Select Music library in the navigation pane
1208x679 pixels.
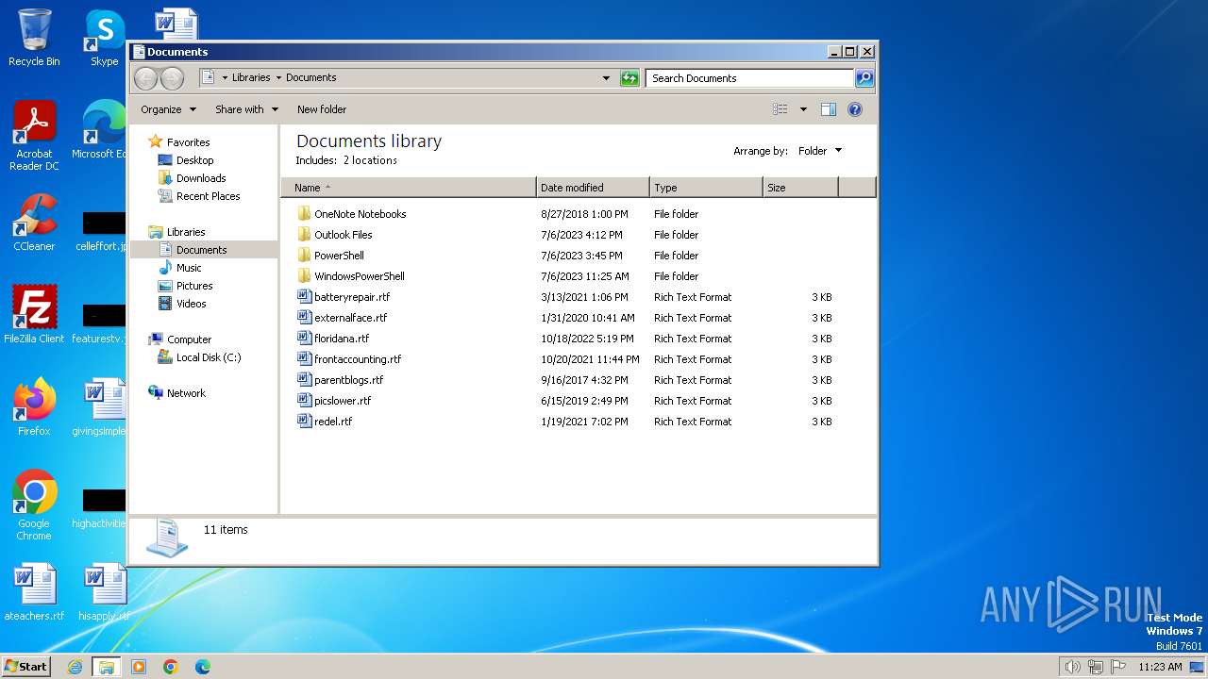(x=189, y=268)
